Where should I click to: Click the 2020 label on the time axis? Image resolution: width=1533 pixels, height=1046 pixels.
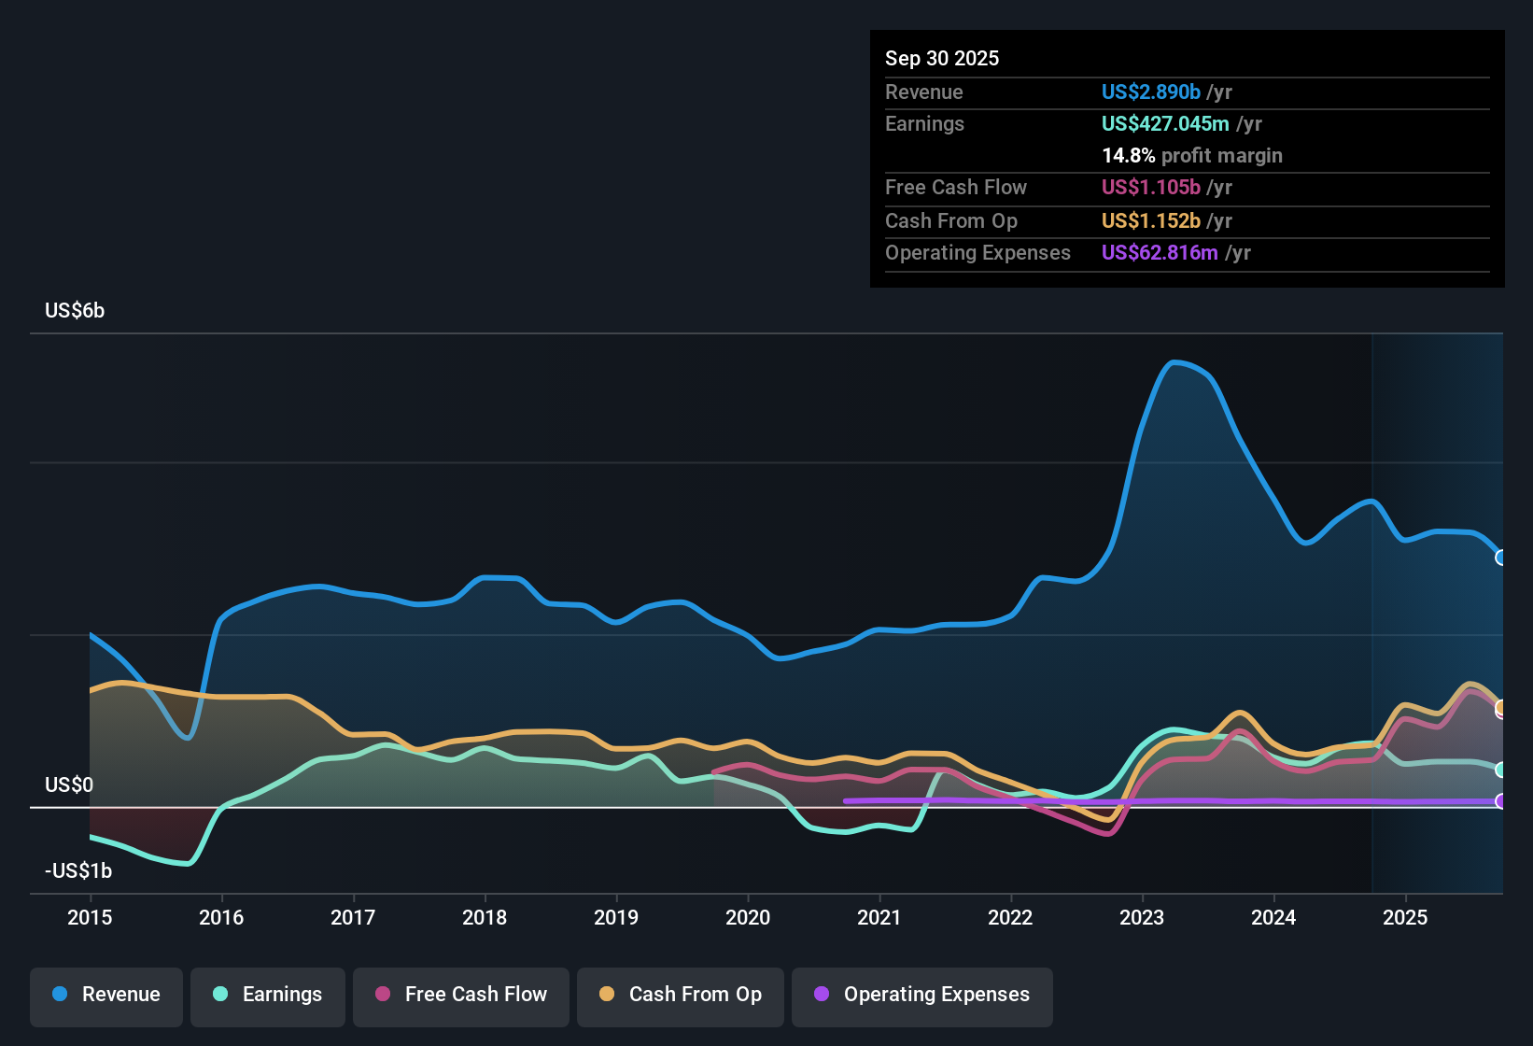[748, 918]
